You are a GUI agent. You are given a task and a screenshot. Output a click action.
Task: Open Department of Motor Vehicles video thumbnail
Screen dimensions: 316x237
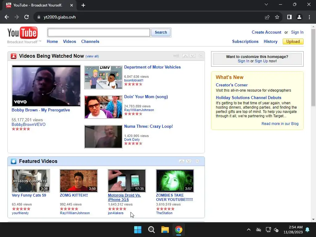pos(103,77)
